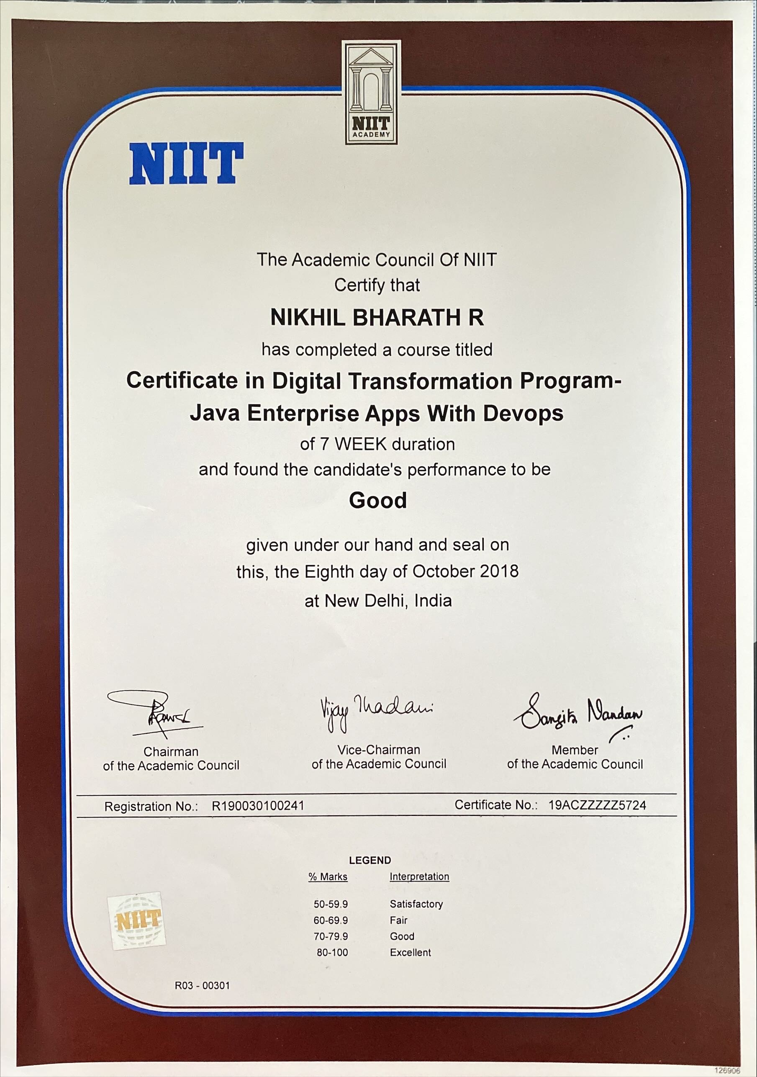Image resolution: width=757 pixels, height=1077 pixels.
Task: Click the performance grade word under 'performance to be'
Action: pos(377,501)
